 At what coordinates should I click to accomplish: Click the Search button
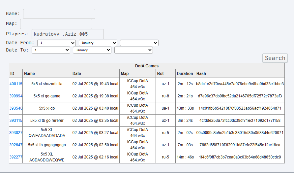(275, 58)
